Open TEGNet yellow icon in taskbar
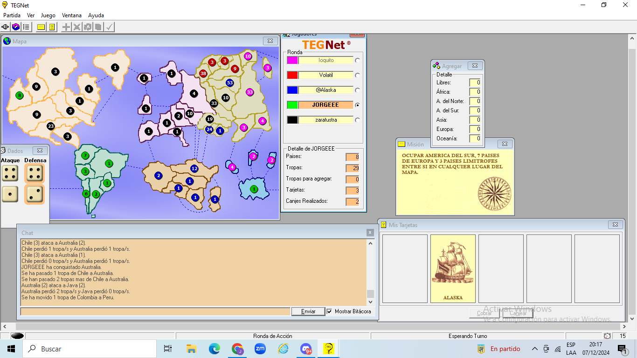Image resolution: width=637 pixels, height=358 pixels. tap(329, 349)
